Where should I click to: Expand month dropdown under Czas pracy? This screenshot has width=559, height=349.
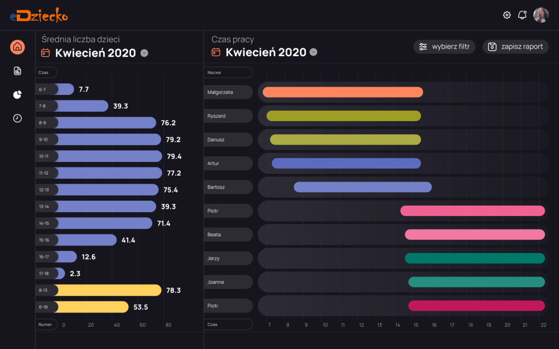pyautogui.click(x=313, y=52)
